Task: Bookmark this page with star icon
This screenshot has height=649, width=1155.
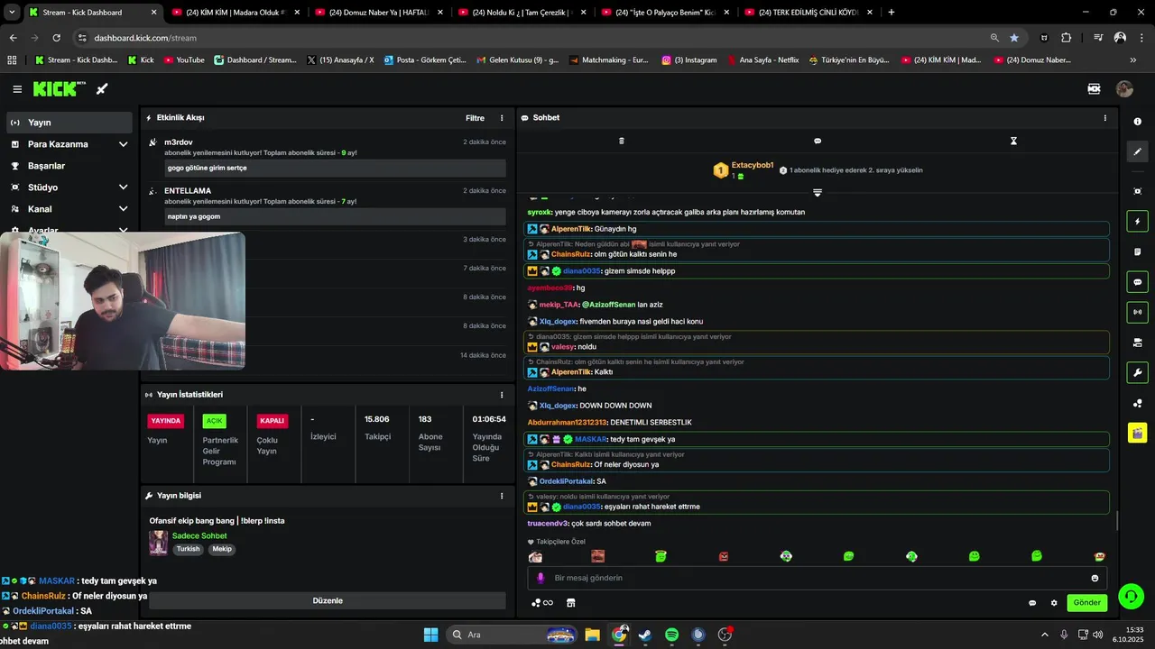Action: click(1014, 38)
